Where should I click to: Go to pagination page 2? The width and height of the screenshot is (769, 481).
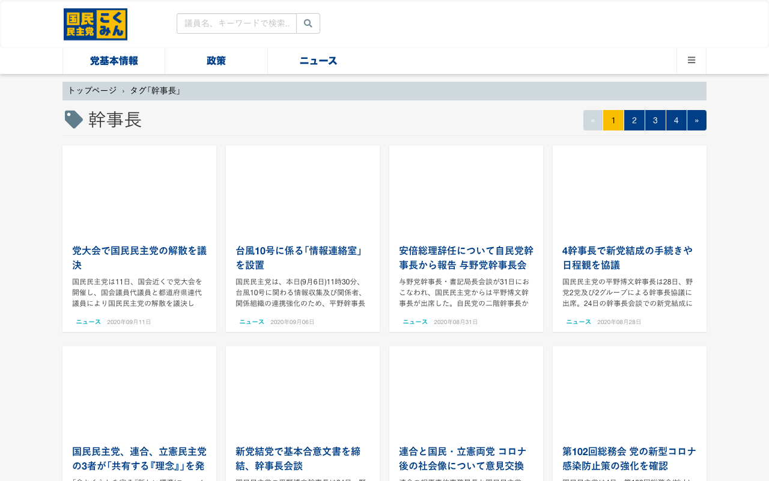(x=634, y=120)
